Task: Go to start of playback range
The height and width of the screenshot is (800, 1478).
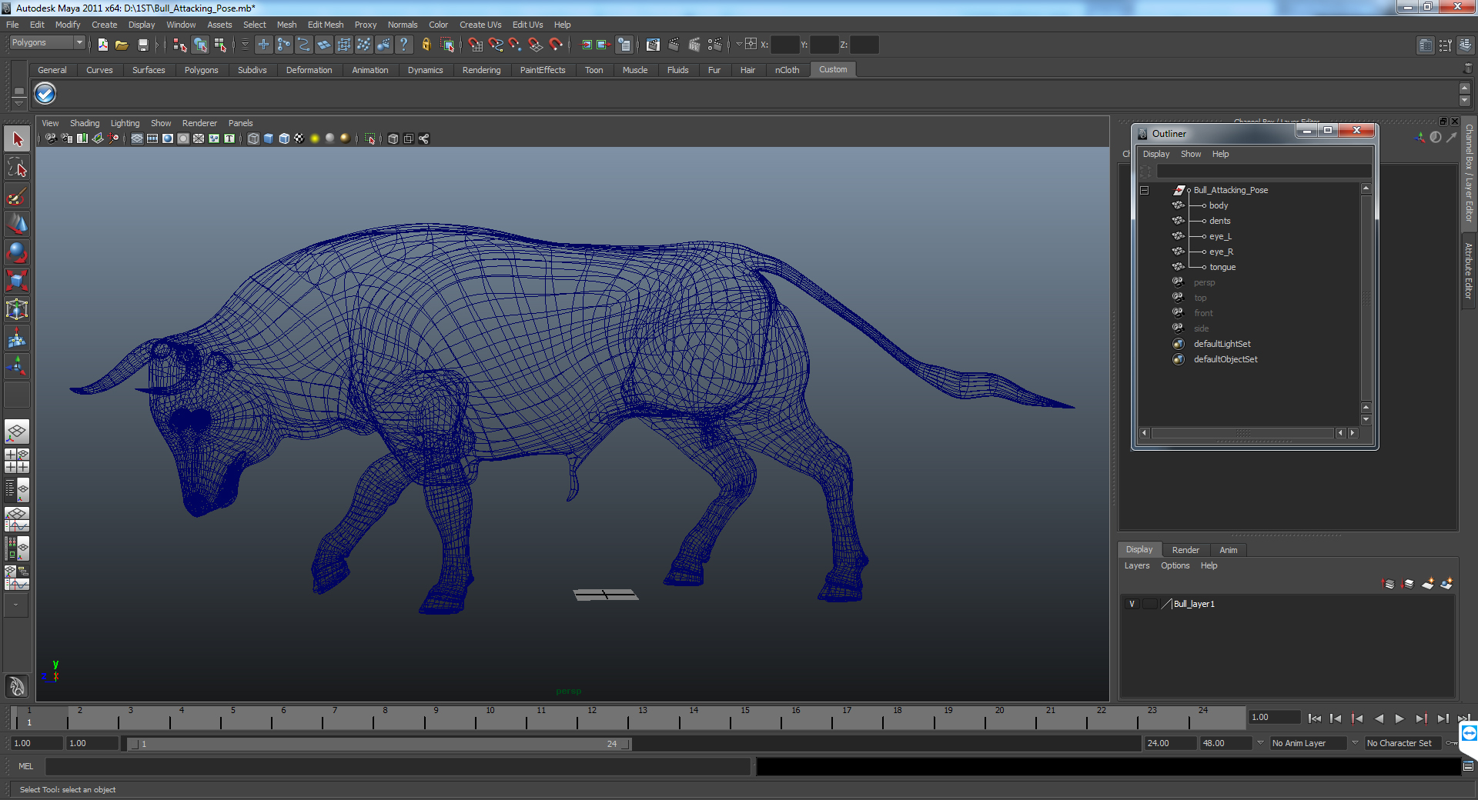Action: point(1314,718)
